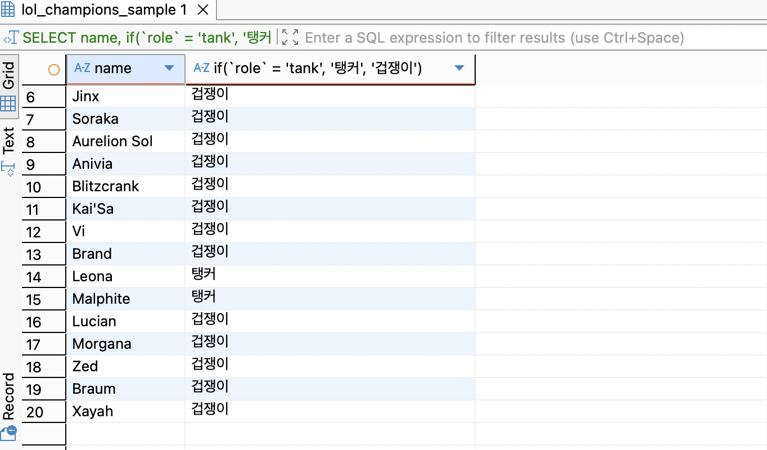Click the 겁쟁이 cell in Zed's row
Image resolution: width=767 pixels, height=450 pixels.
pyautogui.click(x=330, y=366)
